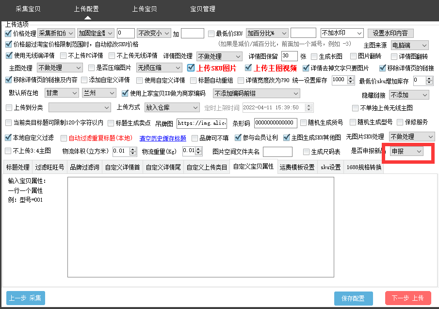Open the 采集折扣价 dropdown
Screen dimensions: 439x309
click(56, 33)
